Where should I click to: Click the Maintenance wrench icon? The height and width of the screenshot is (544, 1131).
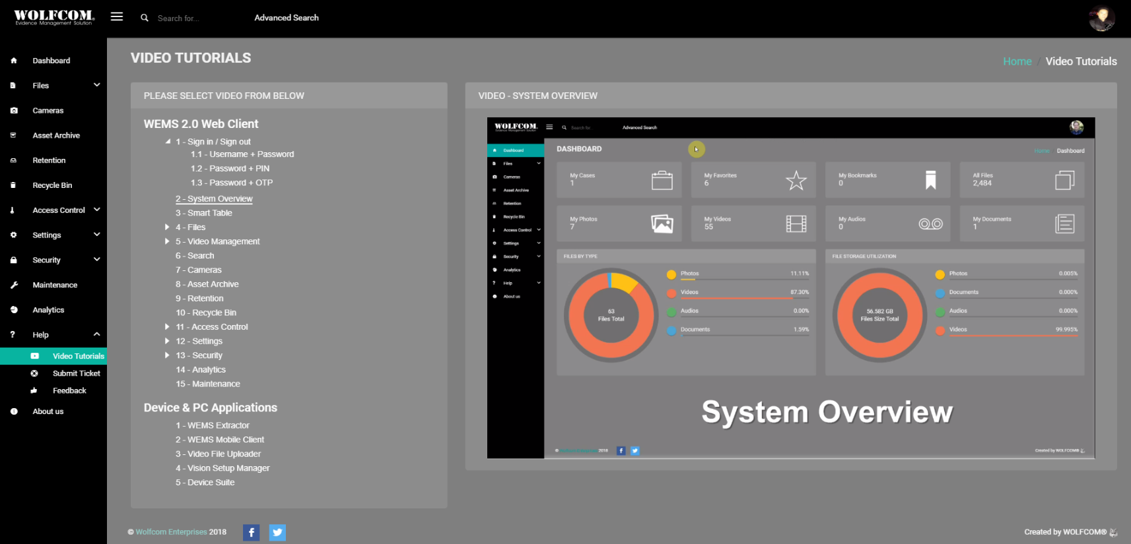(14, 285)
